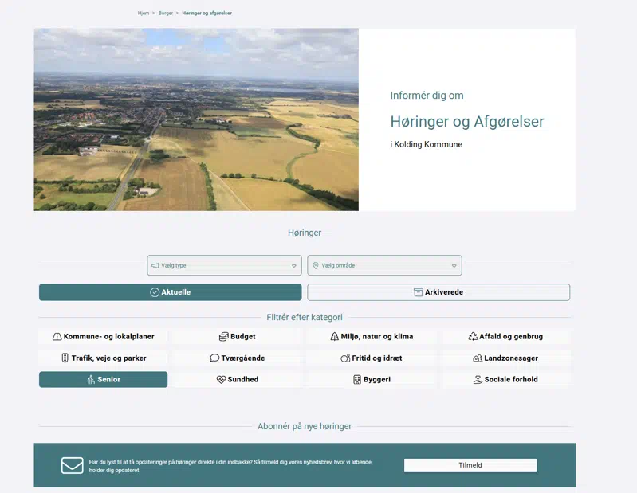The width and height of the screenshot is (637, 493).
Task: Click the archive box icon in Arkiverede
Action: tap(418, 292)
